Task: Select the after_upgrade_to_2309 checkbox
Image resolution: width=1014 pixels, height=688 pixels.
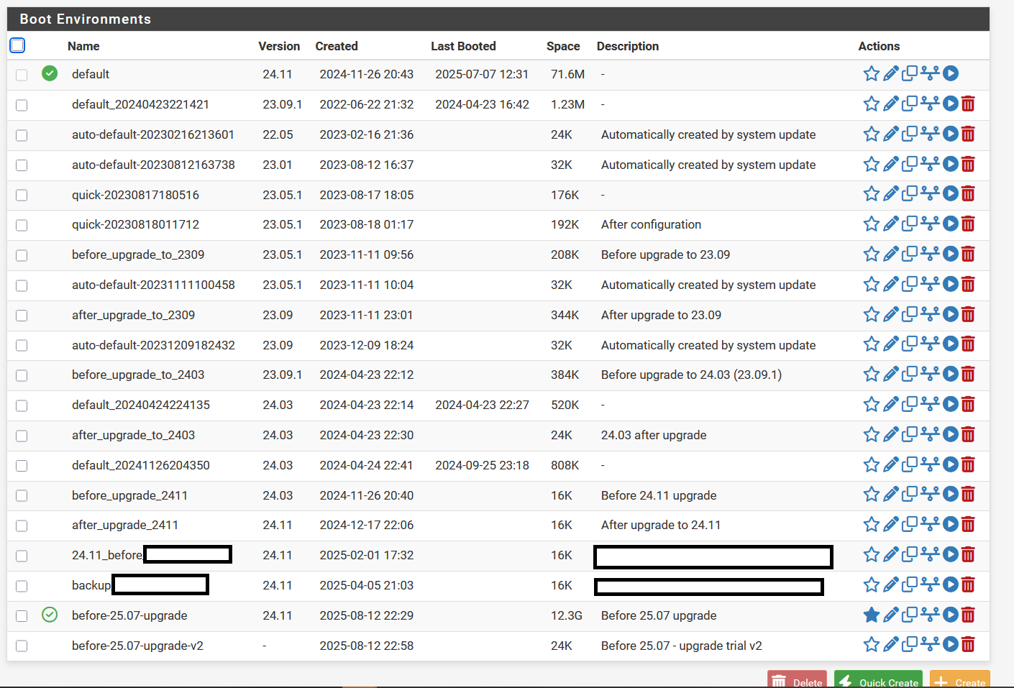Action: [x=22, y=316]
